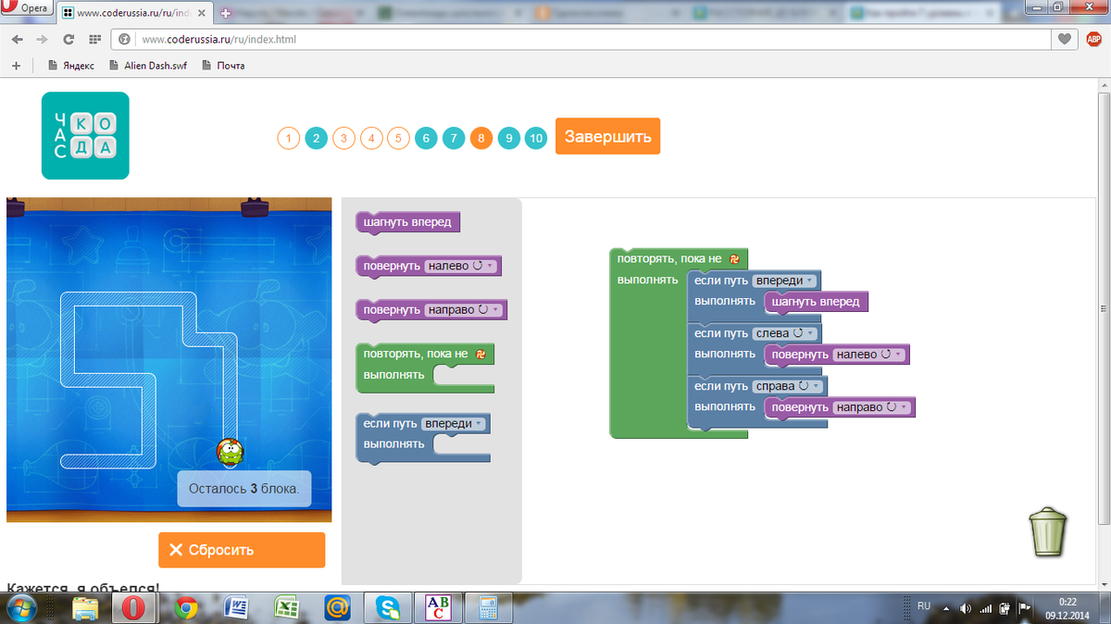Open 'налево' dropdown in toolbox turn block
Viewport: 1111px width, 624px height.
click(x=461, y=267)
